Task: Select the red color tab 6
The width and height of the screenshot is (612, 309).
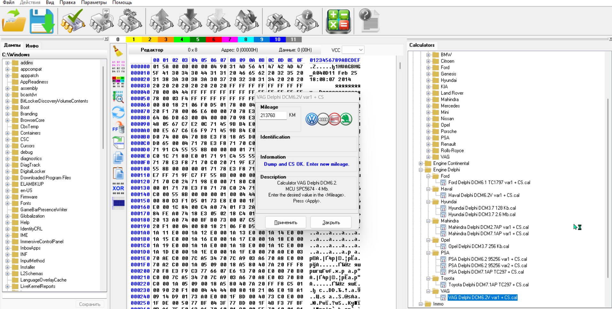Action: click(214, 40)
